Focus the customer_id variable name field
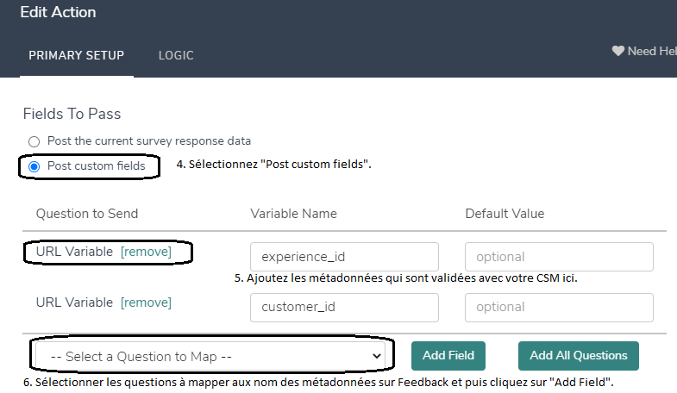The image size is (677, 393). point(344,307)
